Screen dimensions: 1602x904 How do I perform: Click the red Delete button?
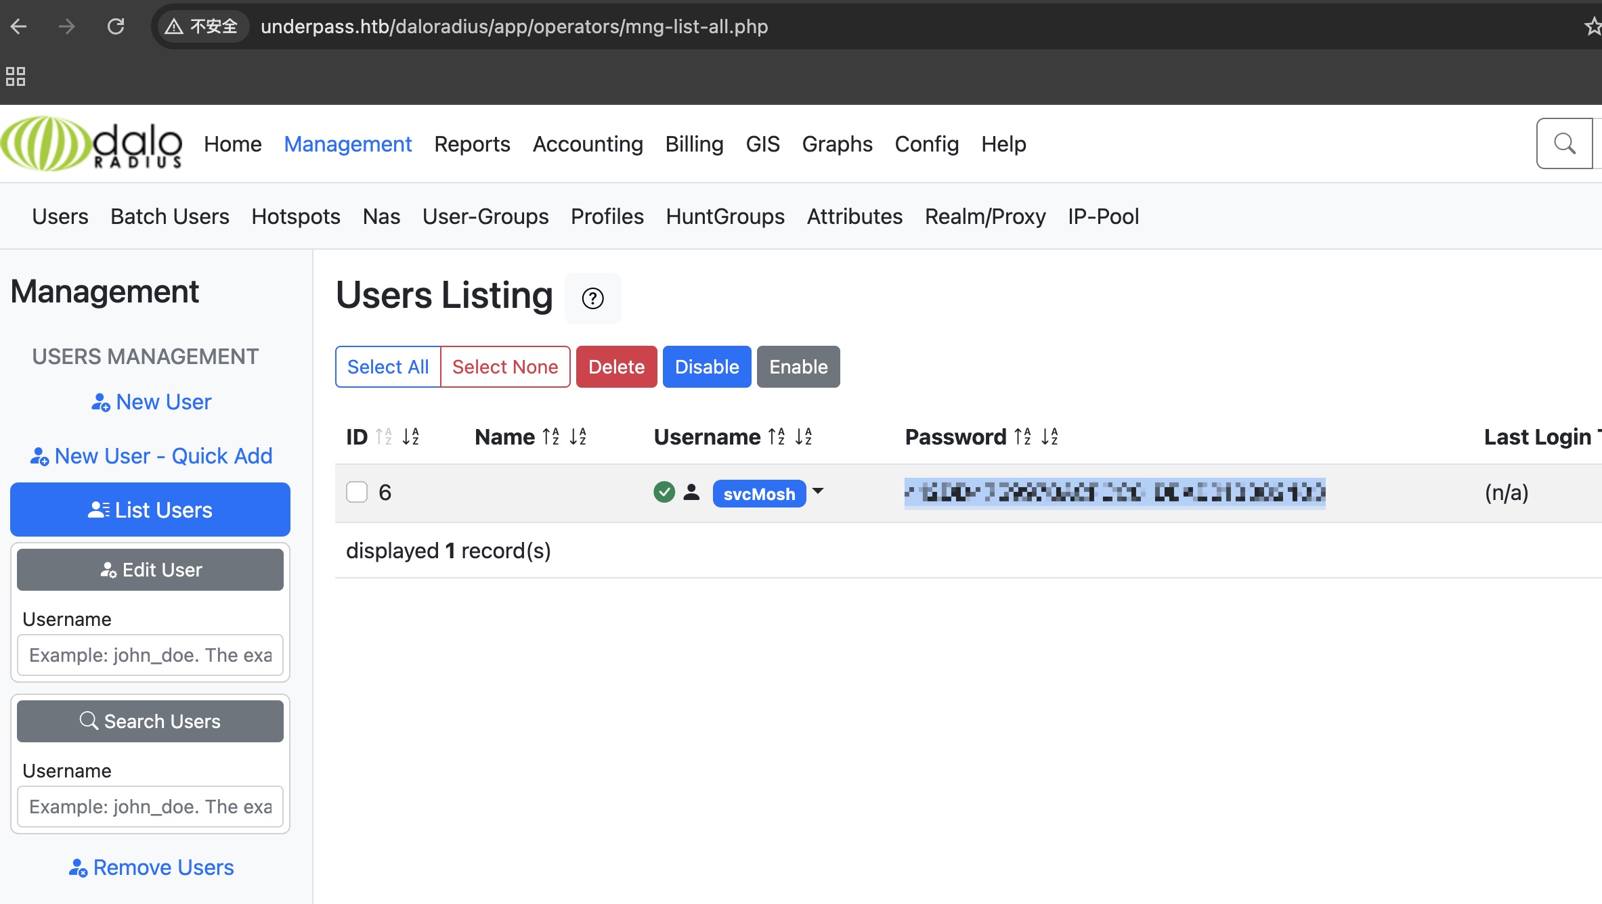click(x=616, y=367)
